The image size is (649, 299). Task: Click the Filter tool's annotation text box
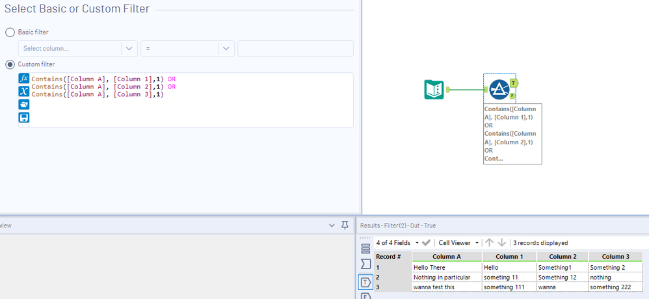(x=512, y=134)
